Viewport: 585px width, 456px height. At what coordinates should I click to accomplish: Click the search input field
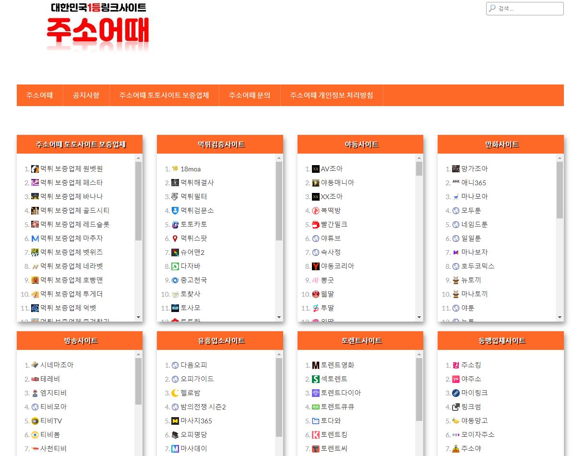coord(525,9)
